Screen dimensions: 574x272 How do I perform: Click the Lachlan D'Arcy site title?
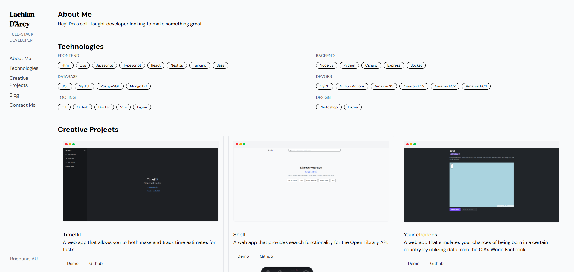(22, 19)
